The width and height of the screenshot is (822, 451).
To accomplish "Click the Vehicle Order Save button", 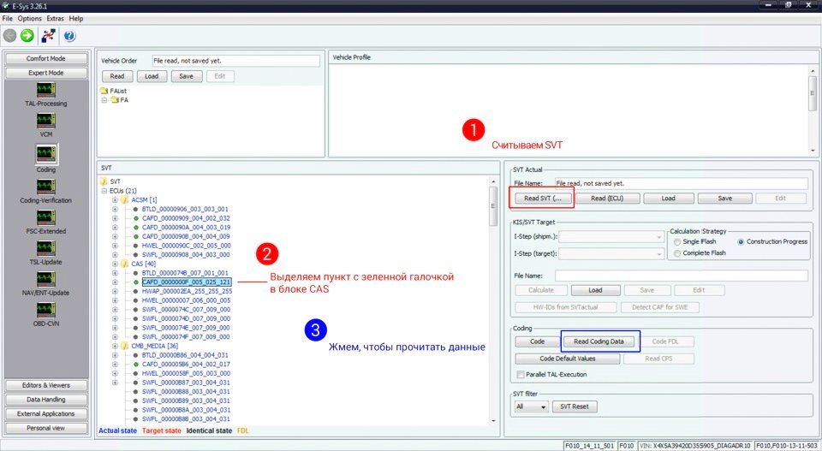I will pyautogui.click(x=186, y=76).
